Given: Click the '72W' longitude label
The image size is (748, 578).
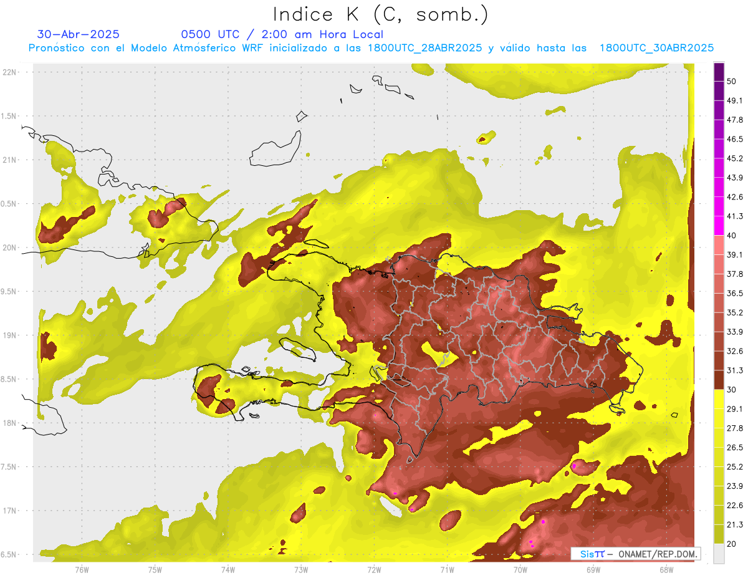Looking at the screenshot, I should [x=374, y=570].
